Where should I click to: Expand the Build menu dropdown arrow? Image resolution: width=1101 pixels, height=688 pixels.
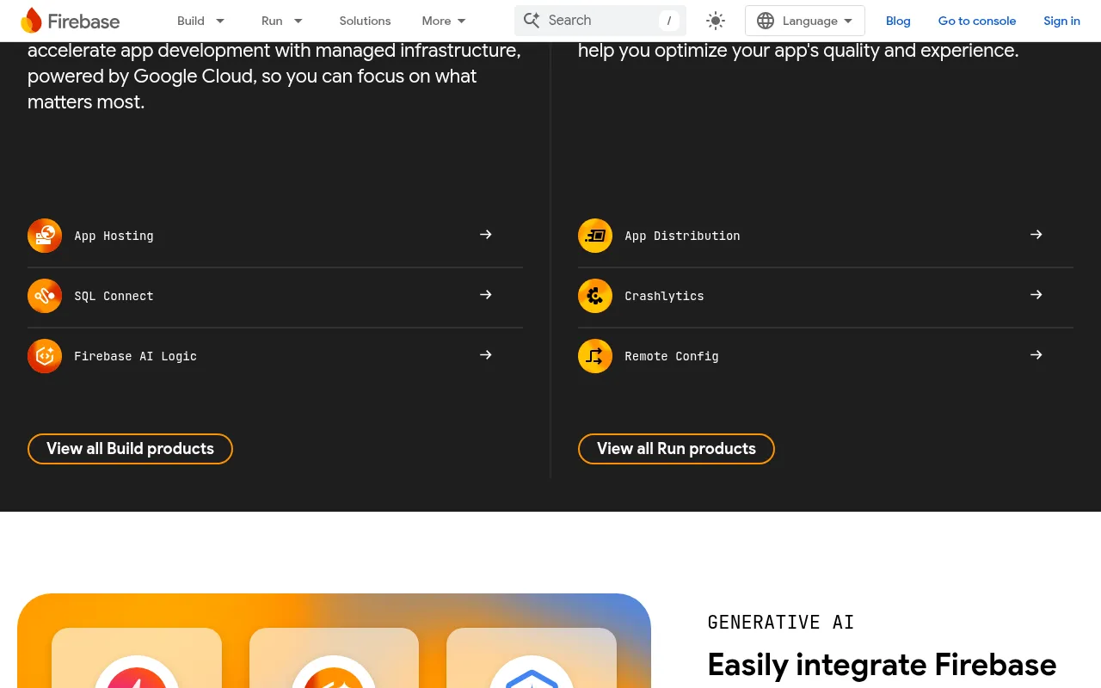pos(220,21)
